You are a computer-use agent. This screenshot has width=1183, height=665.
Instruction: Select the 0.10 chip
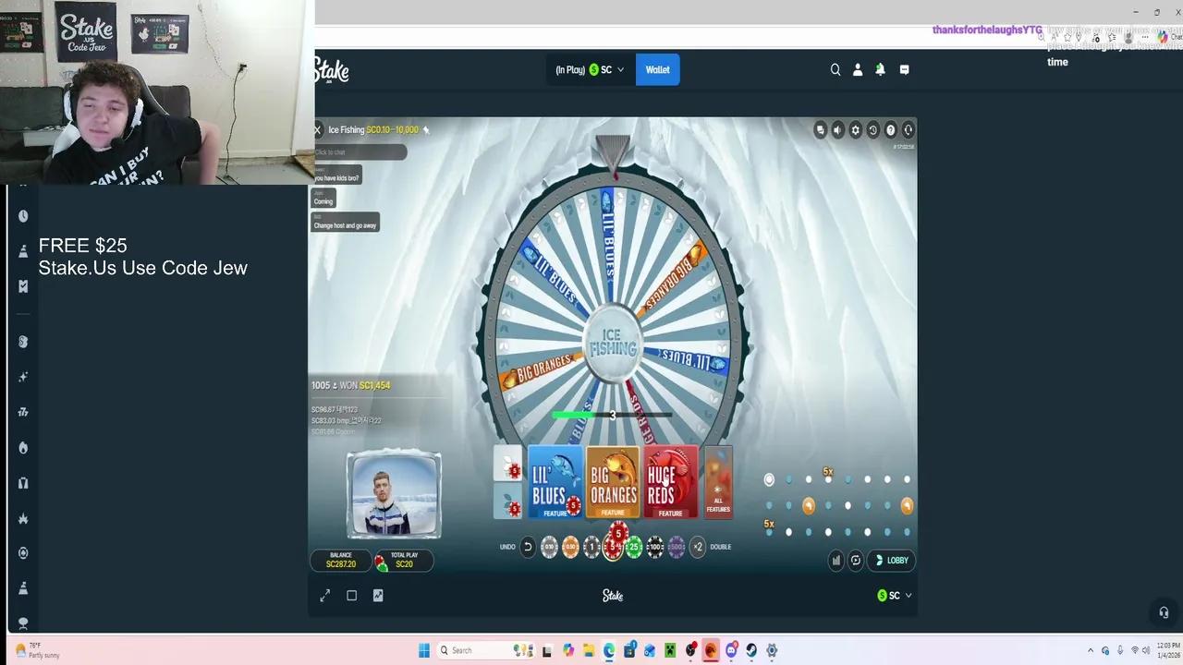coord(549,547)
